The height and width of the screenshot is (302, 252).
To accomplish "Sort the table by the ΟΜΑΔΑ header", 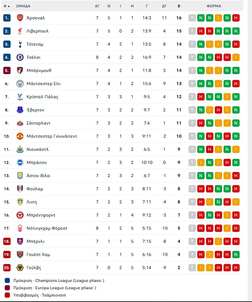I will (x=23, y=6).
